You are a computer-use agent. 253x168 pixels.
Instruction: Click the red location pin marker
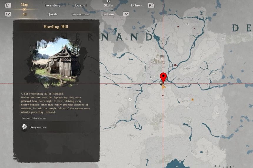coord(163,77)
